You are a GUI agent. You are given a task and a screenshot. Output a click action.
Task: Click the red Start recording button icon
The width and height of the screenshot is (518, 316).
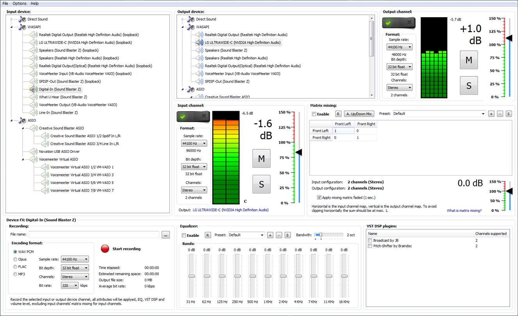pos(105,249)
